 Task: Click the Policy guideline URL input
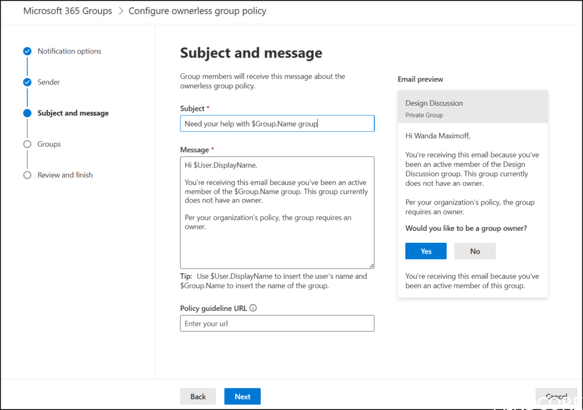(x=277, y=324)
